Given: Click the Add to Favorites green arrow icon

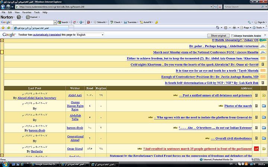Looking at the screenshot, I should [9, 27].
